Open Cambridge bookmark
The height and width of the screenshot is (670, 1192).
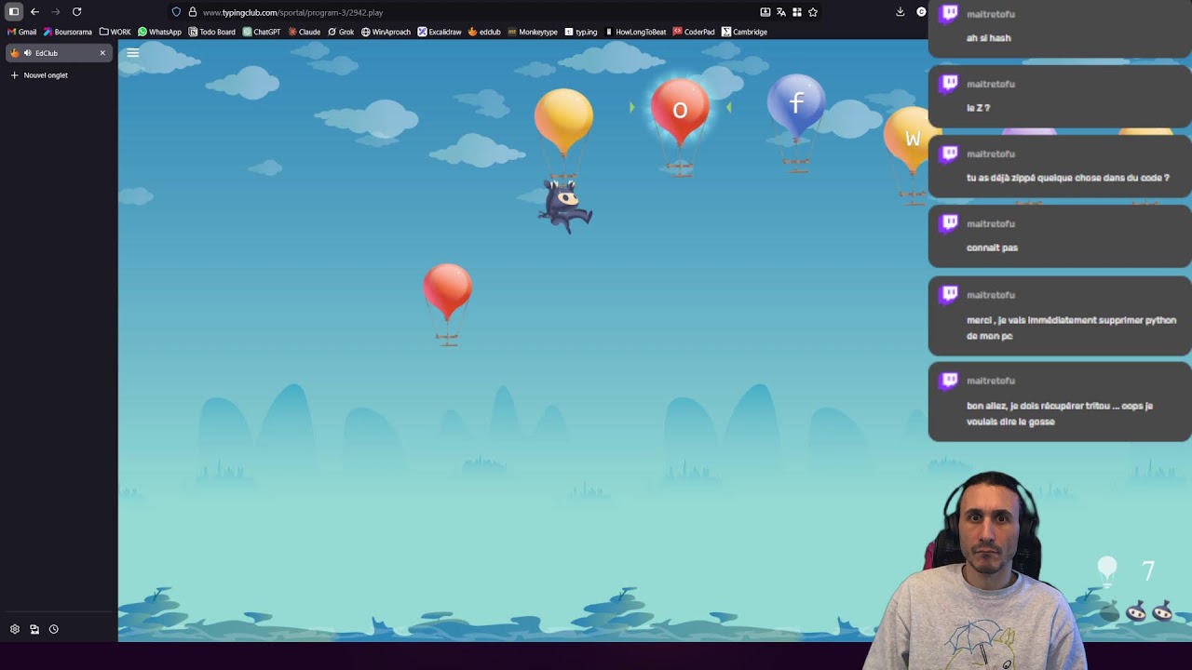point(744,32)
